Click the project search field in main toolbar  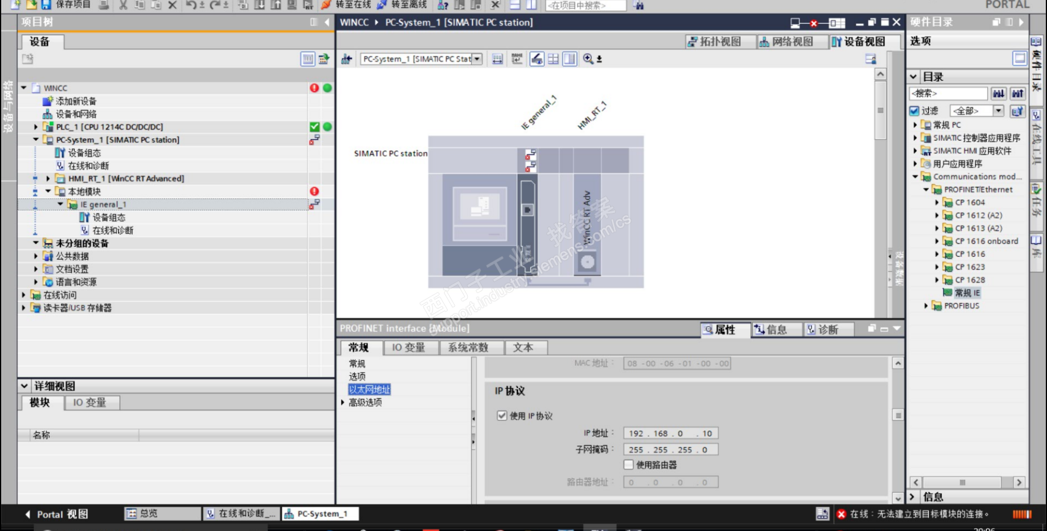click(x=585, y=5)
